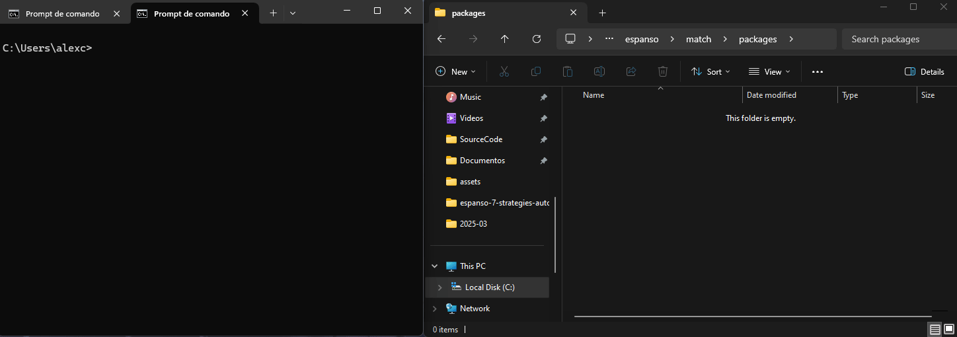Toggle the Details pane
The height and width of the screenshot is (337, 957).
coord(925,71)
